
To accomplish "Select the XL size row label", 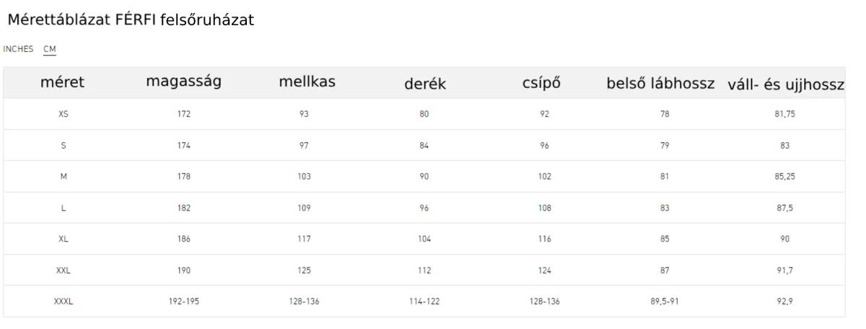I will coord(63,239).
